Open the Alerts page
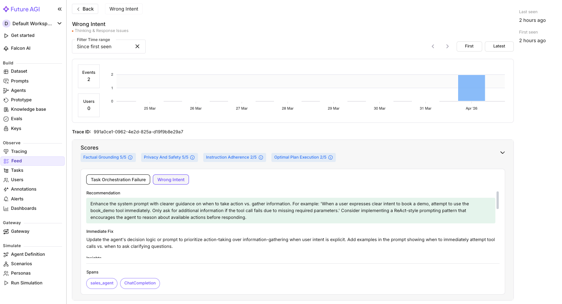 [x=17, y=199]
